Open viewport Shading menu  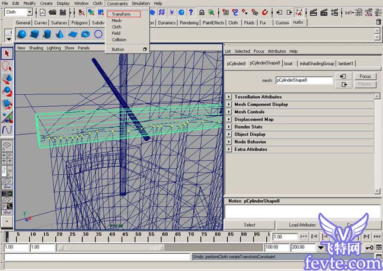36,48
